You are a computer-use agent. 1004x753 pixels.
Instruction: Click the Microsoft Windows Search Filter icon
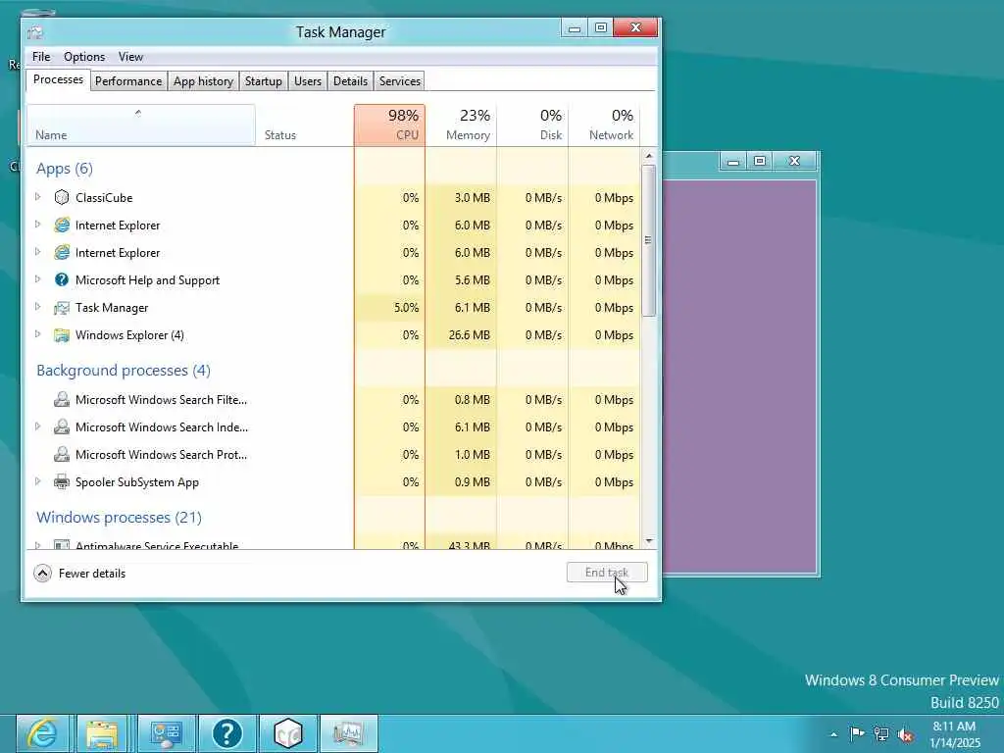coord(62,400)
